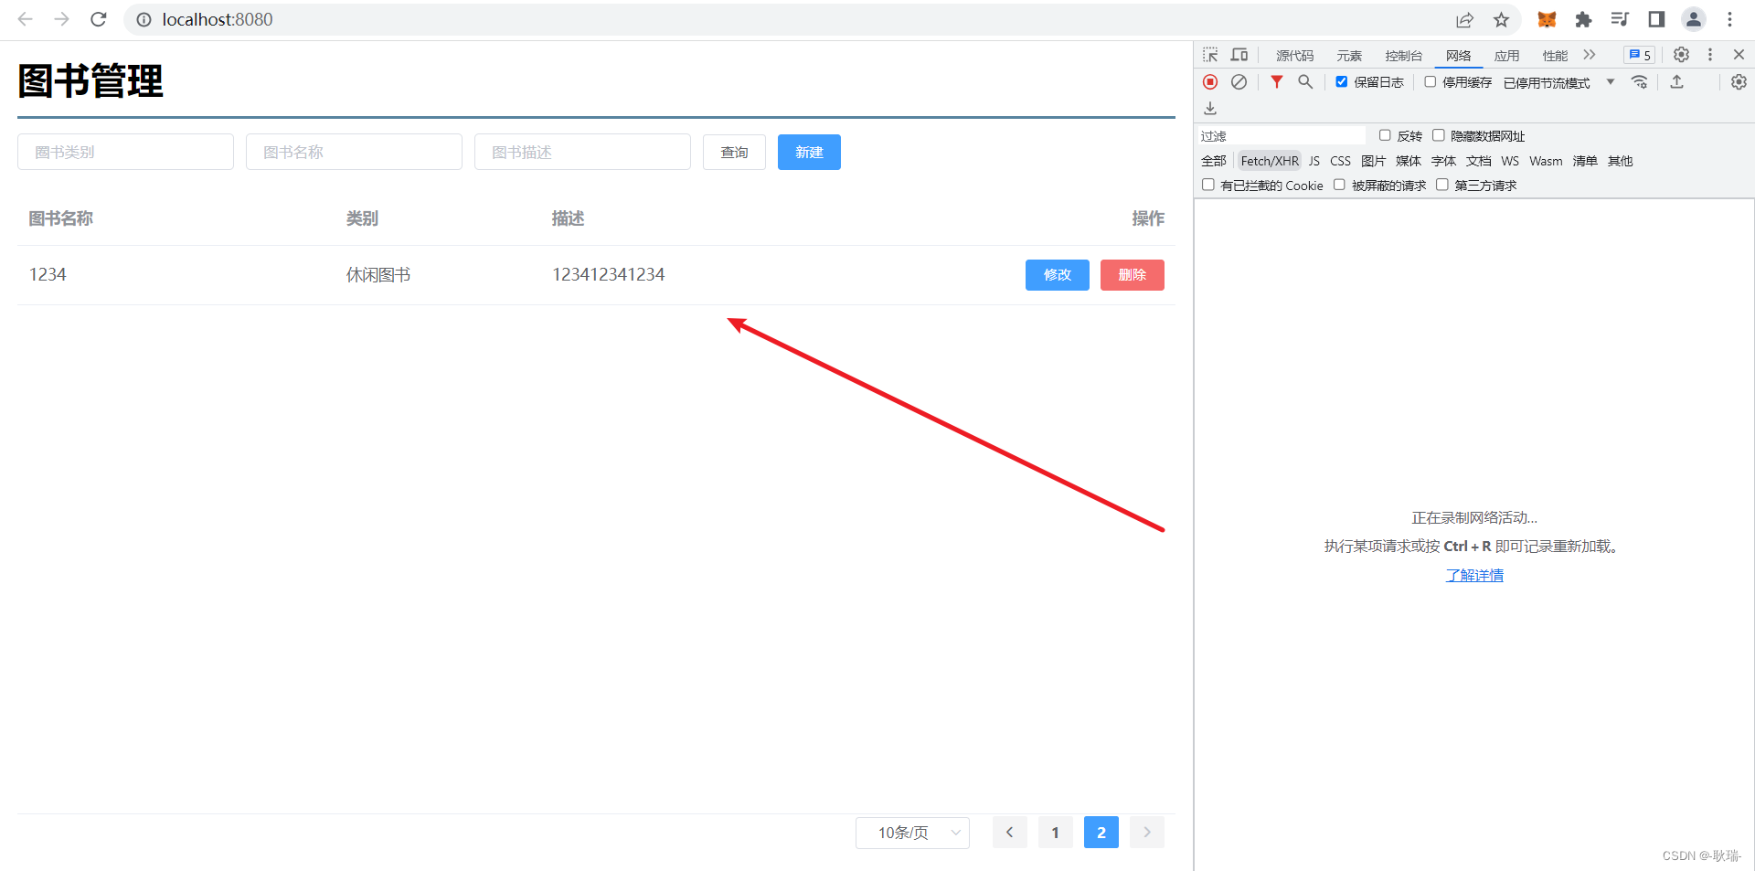The image size is (1755, 871).
Task: Check 被屏蔽的请求 checkbox
Action: 1339,185
